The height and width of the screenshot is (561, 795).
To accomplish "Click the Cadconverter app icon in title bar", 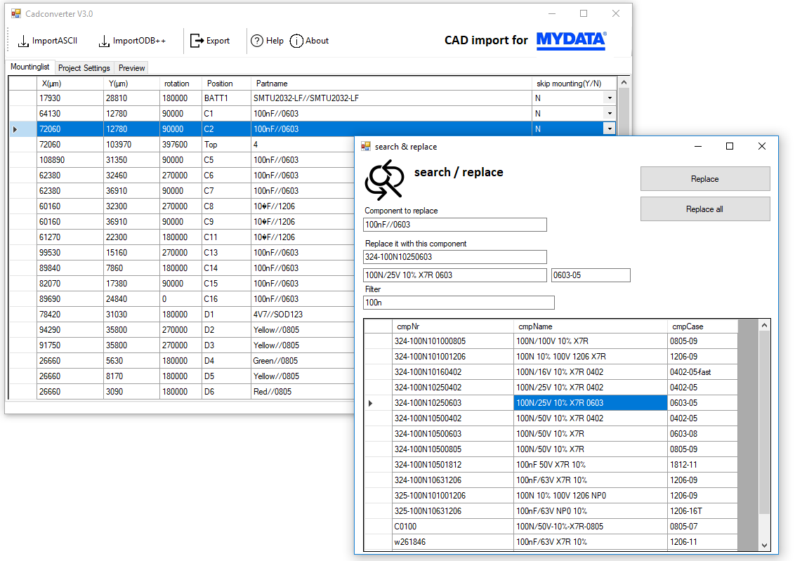I will (x=16, y=13).
